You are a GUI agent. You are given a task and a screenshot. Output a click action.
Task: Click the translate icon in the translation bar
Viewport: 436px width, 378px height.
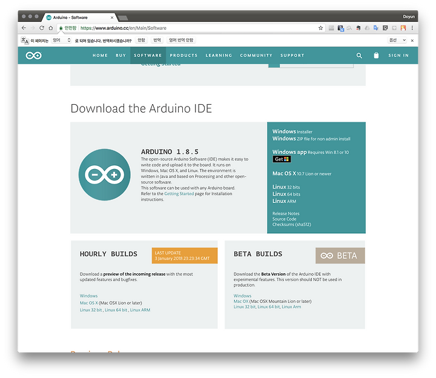coord(25,41)
